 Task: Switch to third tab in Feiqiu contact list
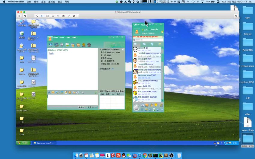152,44
